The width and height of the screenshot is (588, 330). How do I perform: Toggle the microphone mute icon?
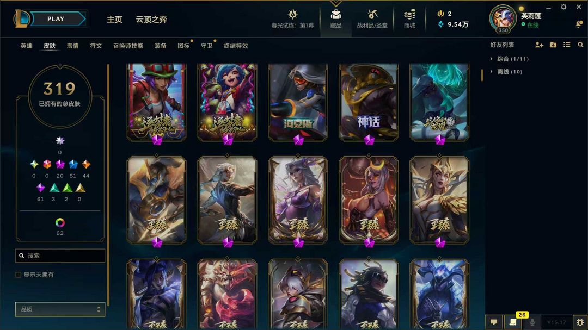tap(532, 322)
